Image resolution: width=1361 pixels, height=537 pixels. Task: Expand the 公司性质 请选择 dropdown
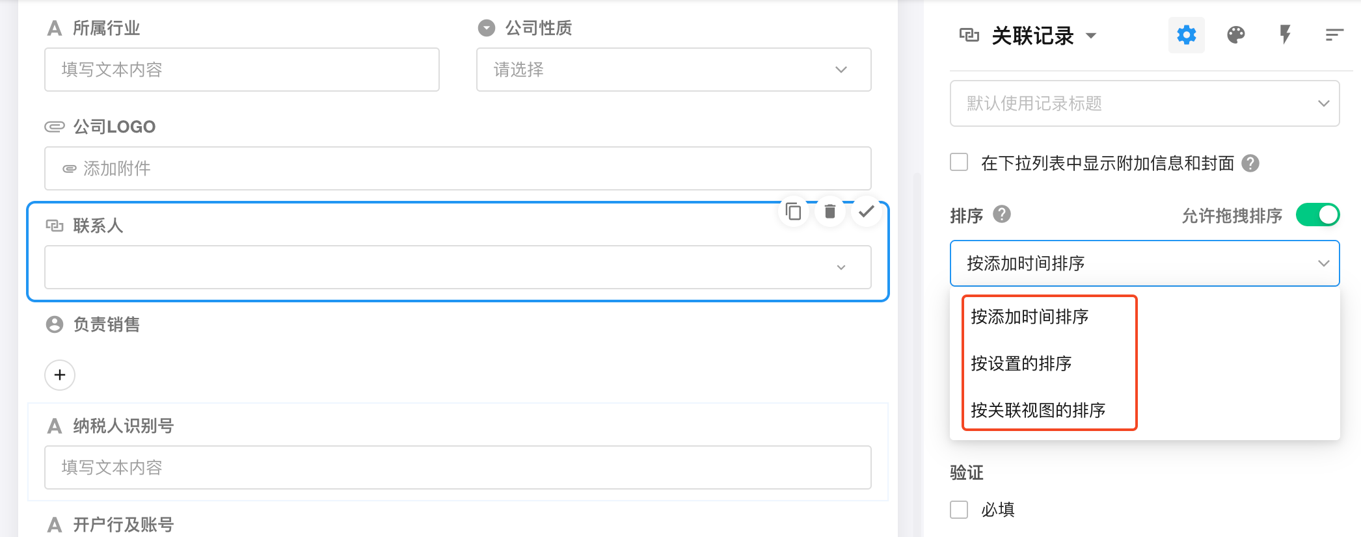pos(673,70)
